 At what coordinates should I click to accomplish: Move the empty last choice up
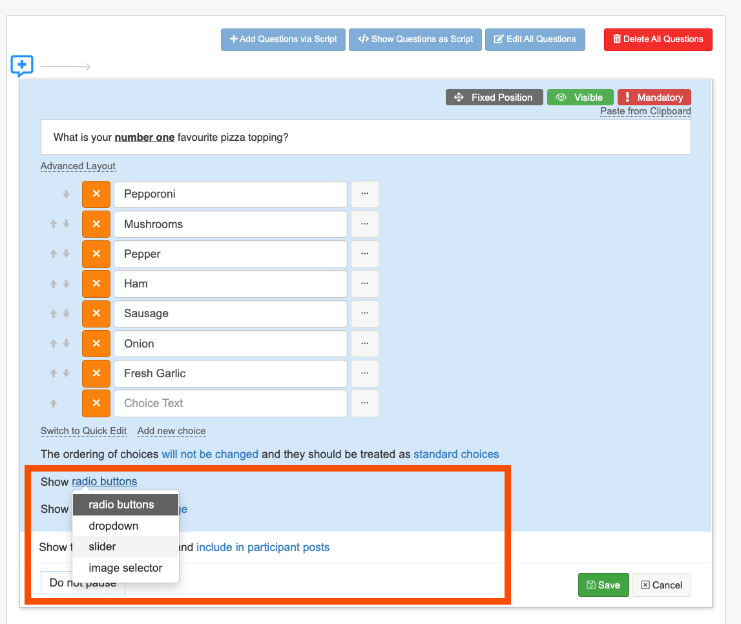54,403
